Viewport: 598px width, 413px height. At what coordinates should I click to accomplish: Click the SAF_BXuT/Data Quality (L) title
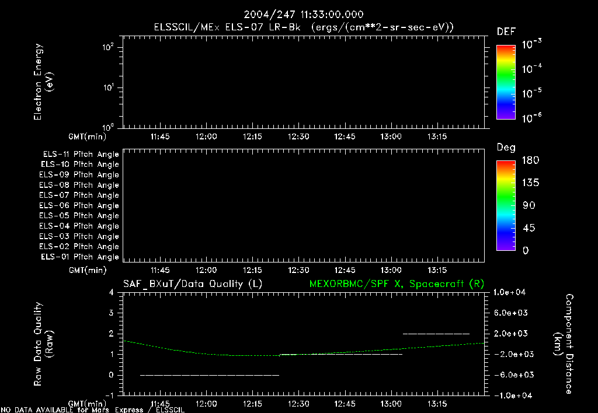click(193, 284)
